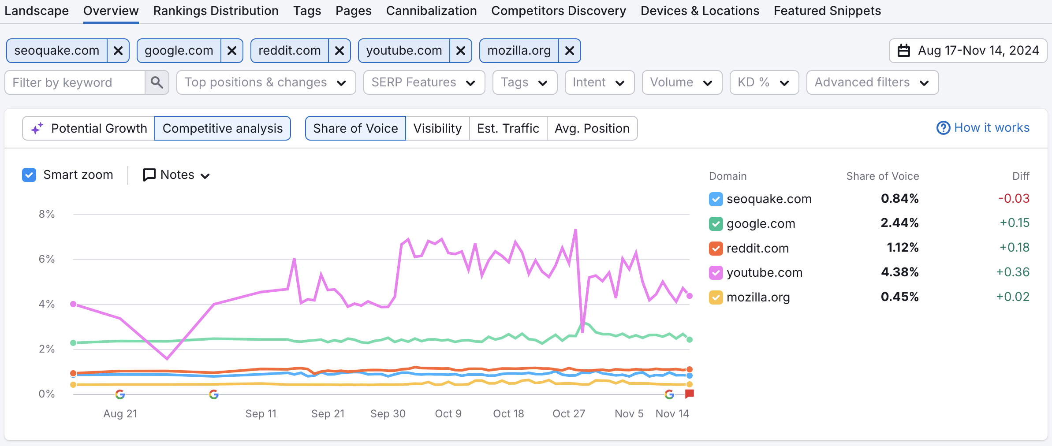Uncheck youtube.com in the chart legend
Screen dimensions: 1052x446
[x=716, y=273]
